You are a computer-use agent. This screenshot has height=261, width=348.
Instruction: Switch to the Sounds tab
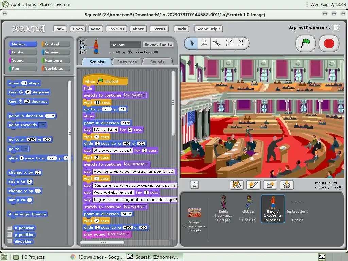tap(157, 62)
